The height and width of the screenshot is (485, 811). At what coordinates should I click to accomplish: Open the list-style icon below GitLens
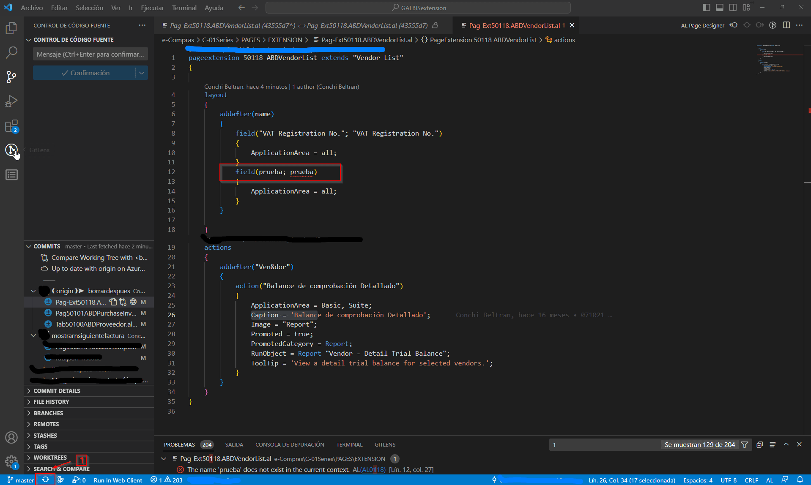(x=11, y=174)
